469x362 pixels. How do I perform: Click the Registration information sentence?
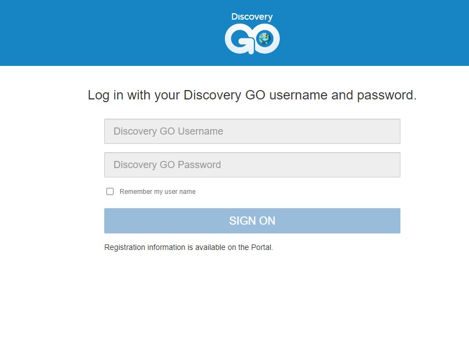189,247
